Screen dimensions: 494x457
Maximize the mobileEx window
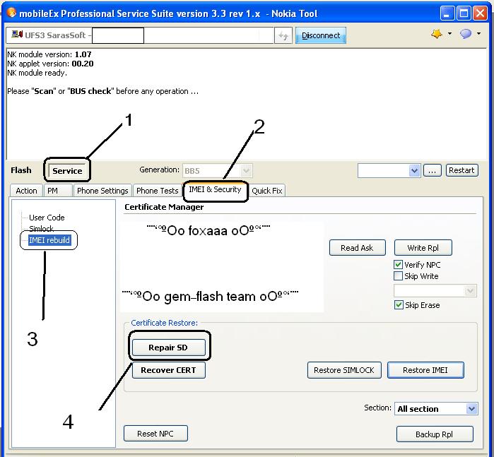[x=464, y=13]
